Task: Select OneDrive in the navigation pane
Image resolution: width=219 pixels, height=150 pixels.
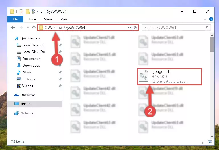Action: 28,95
